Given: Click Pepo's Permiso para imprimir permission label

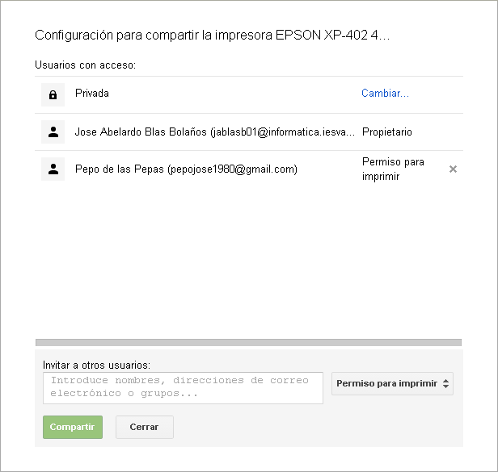Looking at the screenshot, I should pyautogui.click(x=393, y=169).
